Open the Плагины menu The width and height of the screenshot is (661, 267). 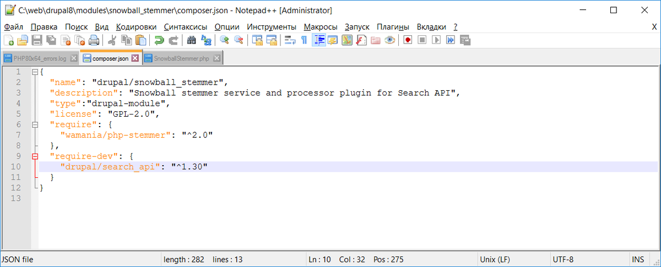click(x=393, y=26)
